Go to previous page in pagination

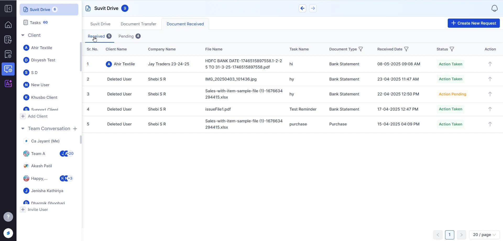click(438, 235)
